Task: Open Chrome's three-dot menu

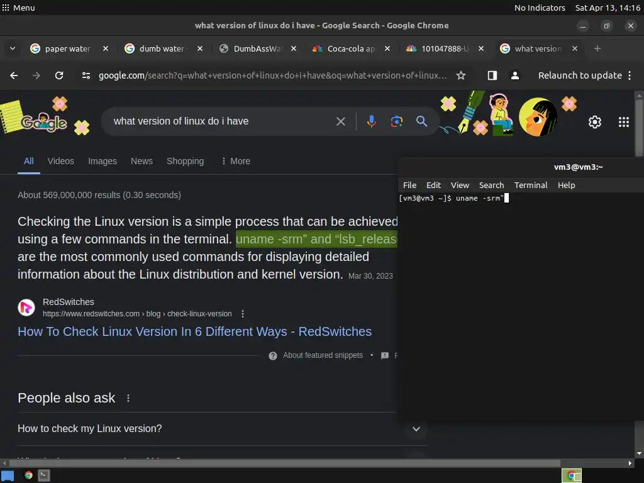Action: click(630, 75)
